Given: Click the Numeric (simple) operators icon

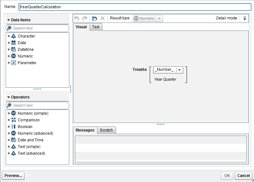Looking at the screenshot, I should click(x=13, y=113).
